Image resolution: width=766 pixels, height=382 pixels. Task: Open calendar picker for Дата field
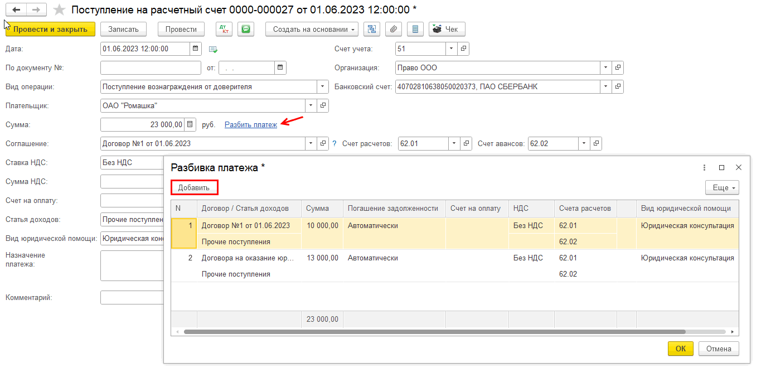coord(196,49)
